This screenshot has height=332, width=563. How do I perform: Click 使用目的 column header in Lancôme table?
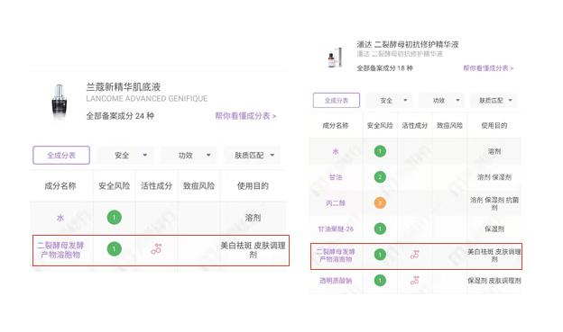[x=253, y=186]
